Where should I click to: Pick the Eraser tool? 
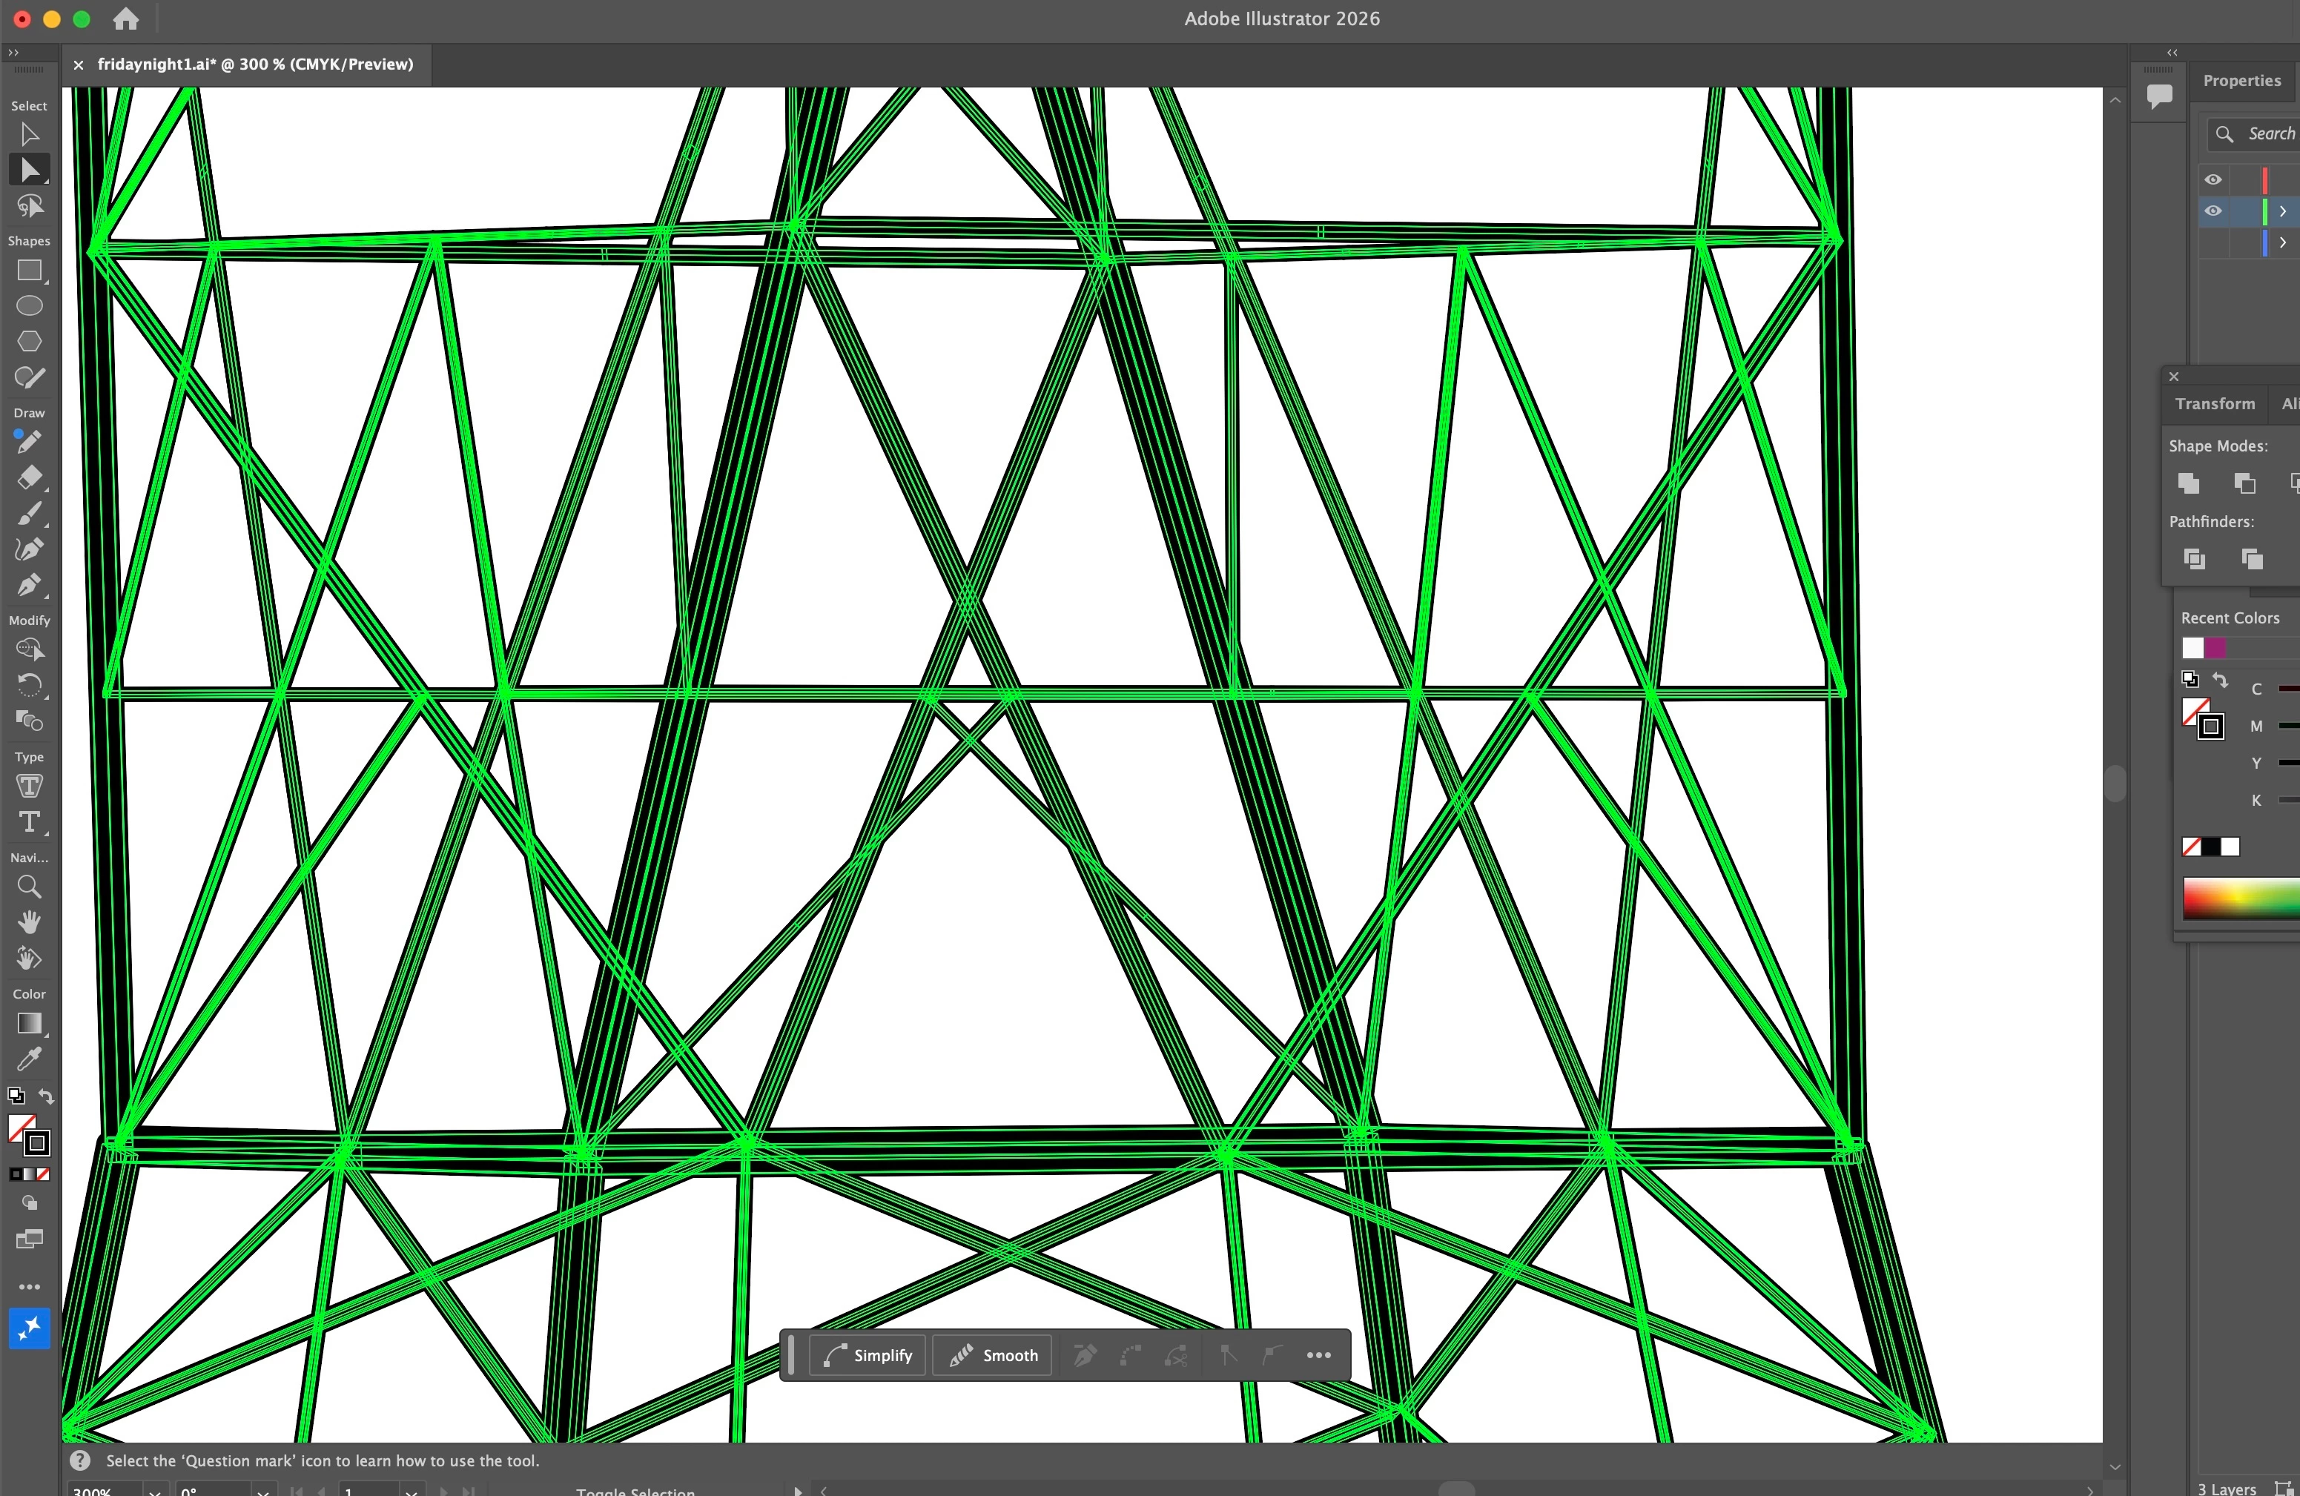point(29,477)
